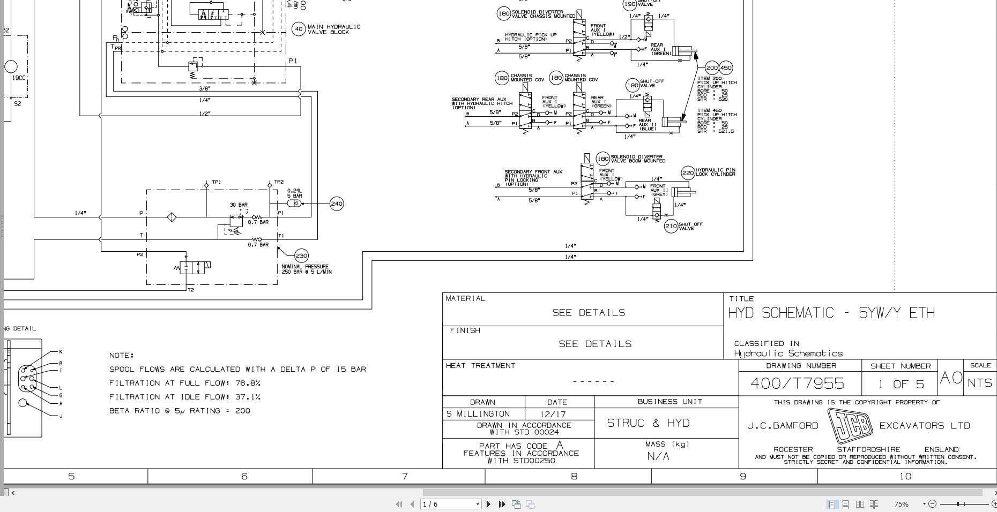Click the NOMINAL PRESSURE 250 BAR note
The width and height of the screenshot is (997, 512).
307,269
